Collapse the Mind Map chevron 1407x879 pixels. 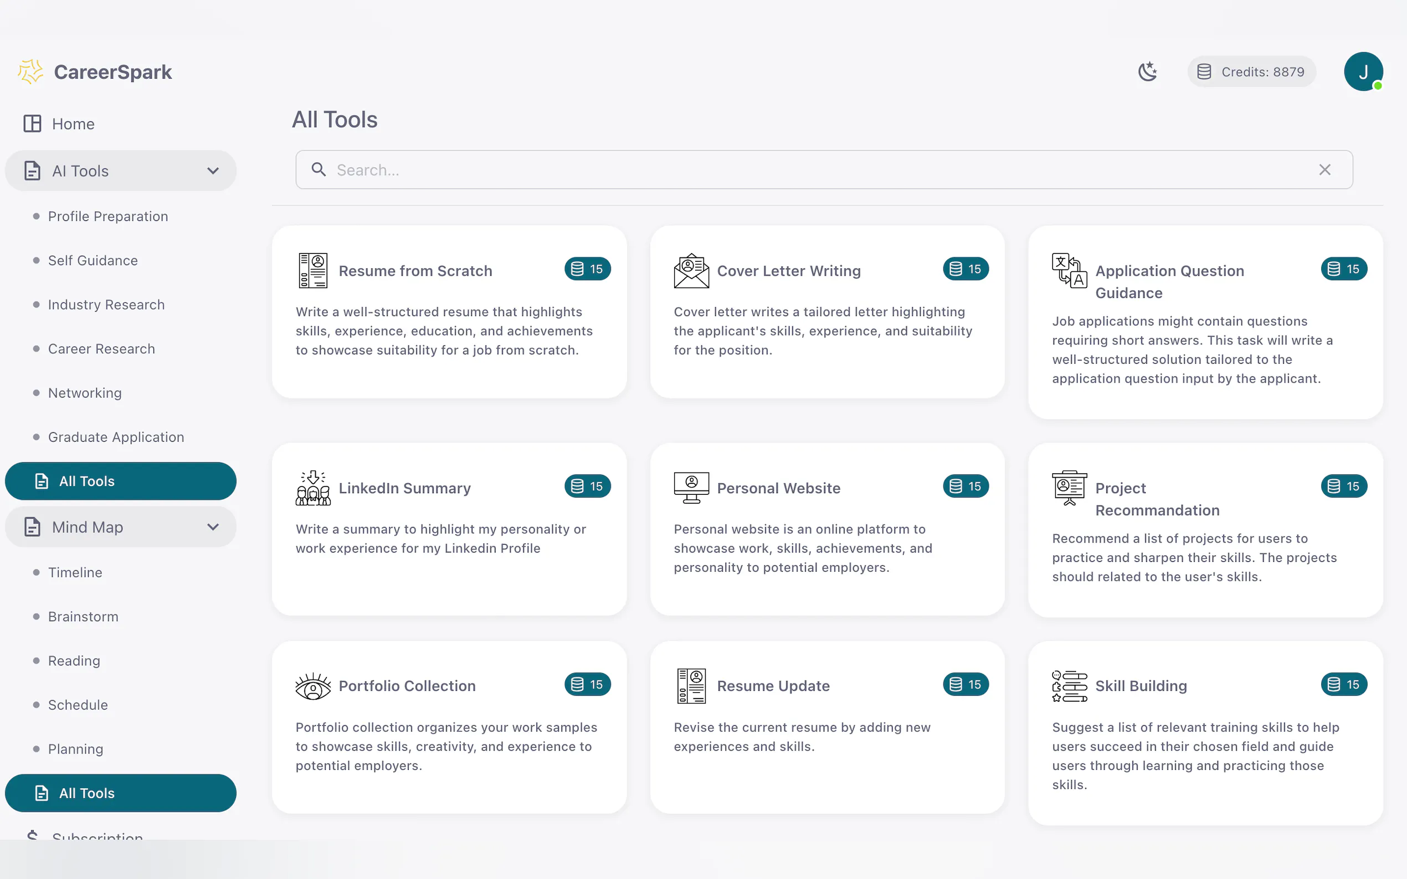[x=213, y=528]
